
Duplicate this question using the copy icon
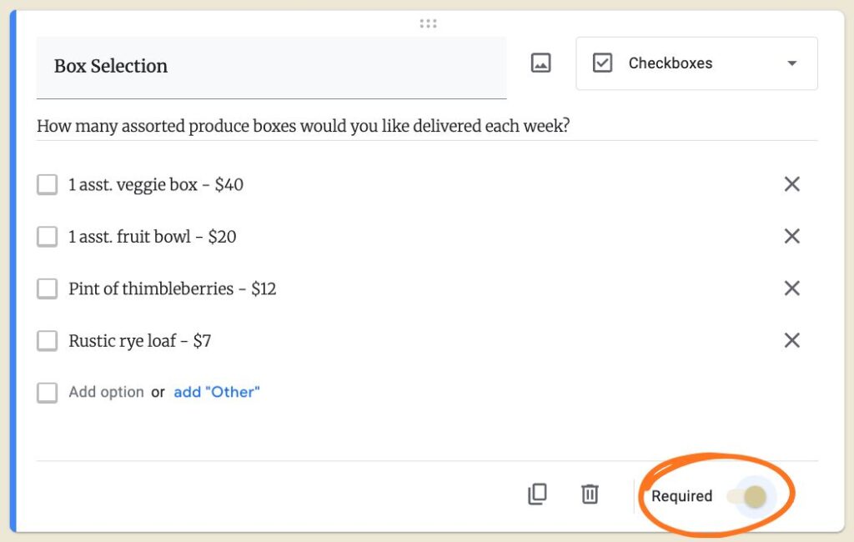point(537,494)
